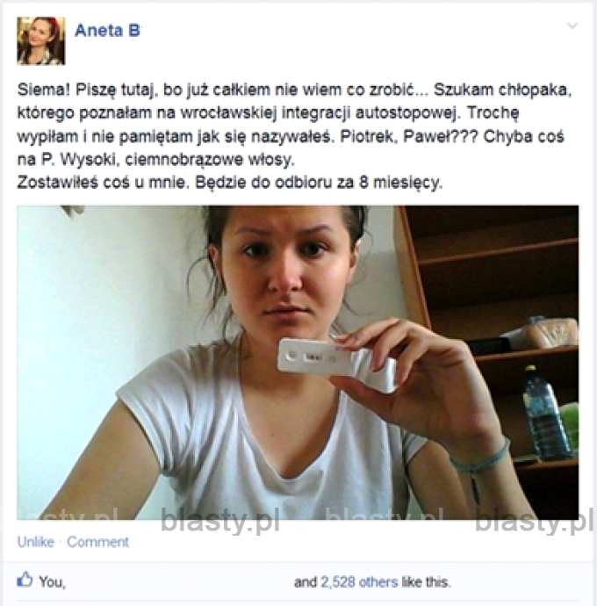
Task: Click the "Zostawiłeś coś u mnie" sentence
Action: [x=104, y=183]
